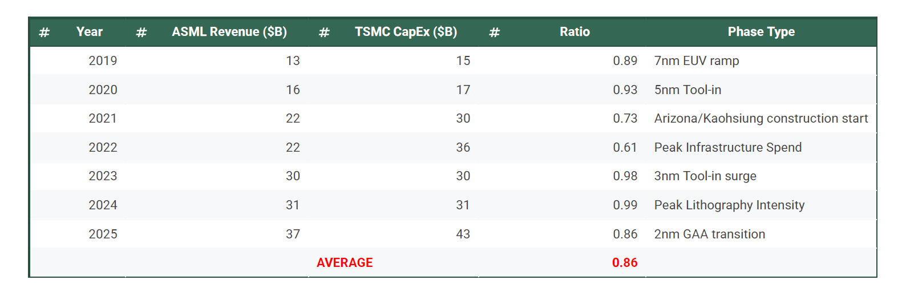
Task: Select the Year column header
Action: [90, 32]
